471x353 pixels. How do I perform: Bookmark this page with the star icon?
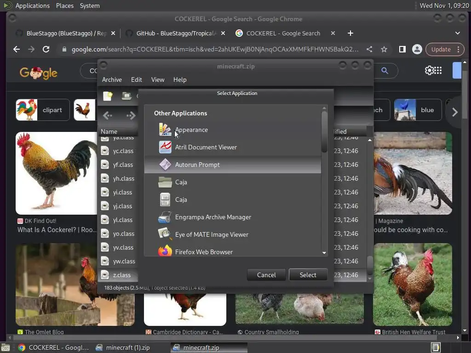[384, 49]
